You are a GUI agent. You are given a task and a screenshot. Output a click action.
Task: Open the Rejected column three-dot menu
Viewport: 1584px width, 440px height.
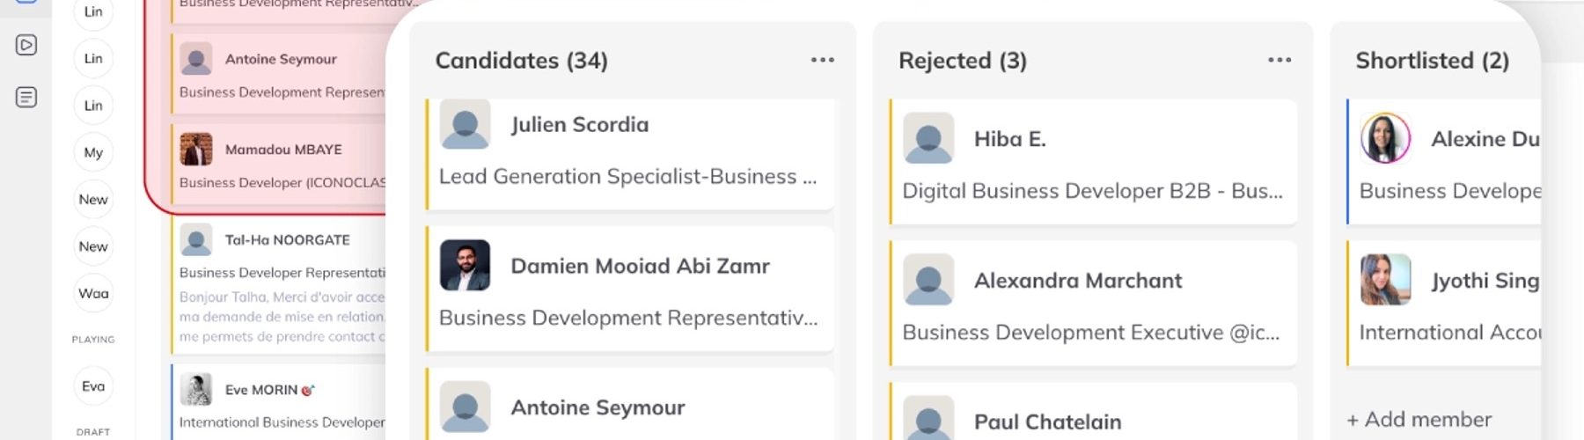point(1280,60)
